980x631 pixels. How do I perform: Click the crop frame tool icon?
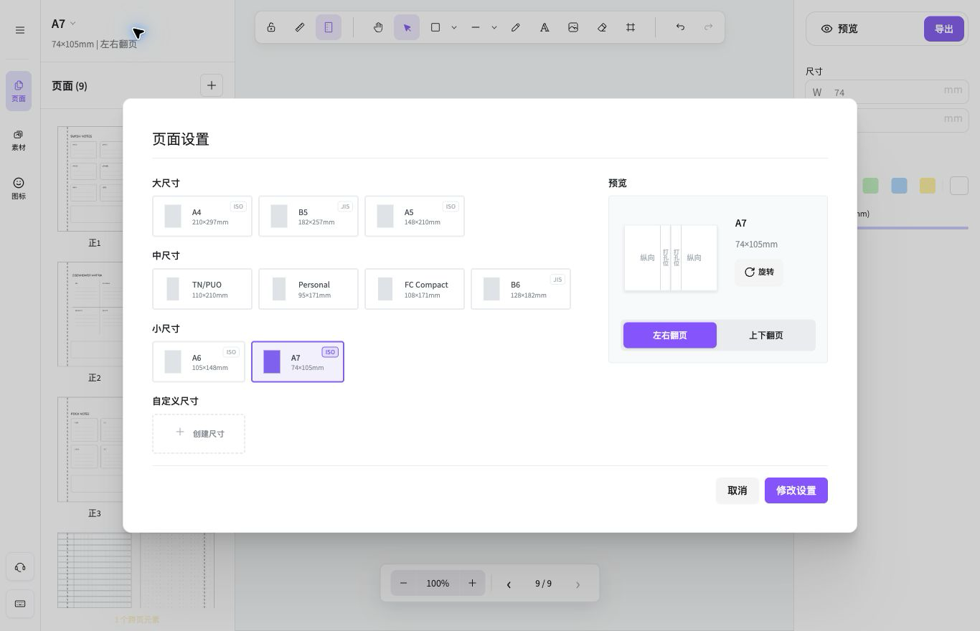[x=631, y=27]
